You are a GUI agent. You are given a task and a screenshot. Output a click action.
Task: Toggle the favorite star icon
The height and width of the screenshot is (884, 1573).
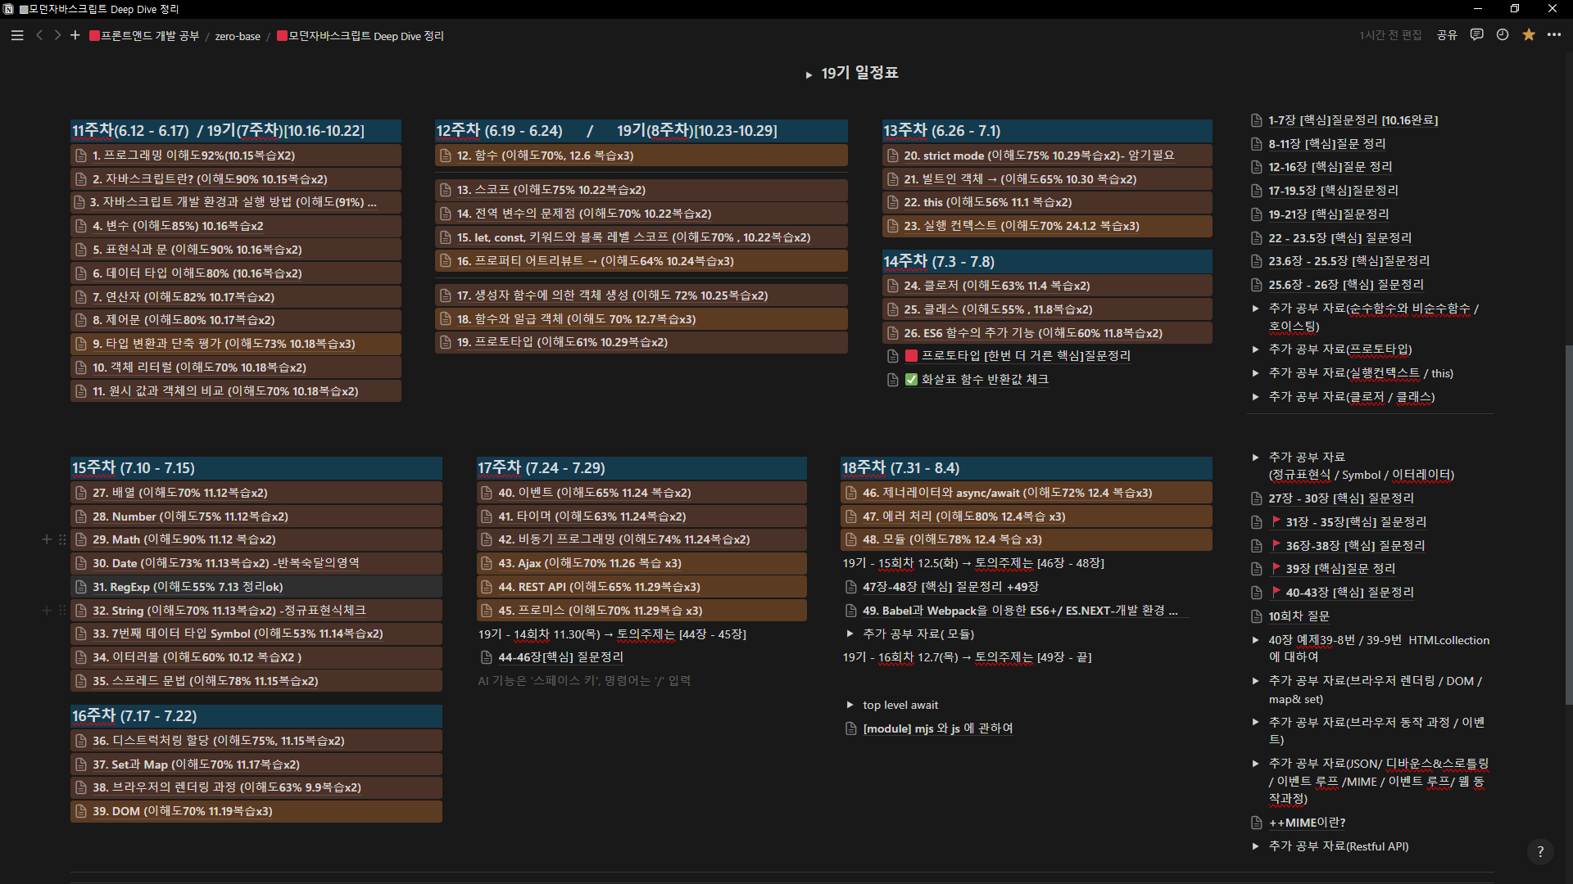(1529, 35)
